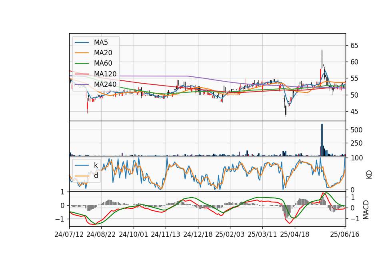384x276 pixels.
Task: Click the 24/10/01 date label
Action: (134, 234)
